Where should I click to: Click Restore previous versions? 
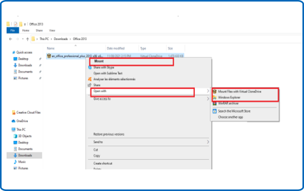109,134
